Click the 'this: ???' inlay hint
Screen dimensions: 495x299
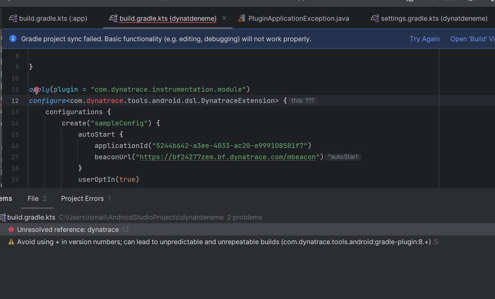tap(302, 100)
